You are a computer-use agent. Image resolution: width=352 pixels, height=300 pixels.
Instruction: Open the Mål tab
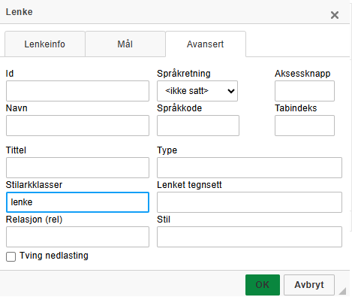125,44
